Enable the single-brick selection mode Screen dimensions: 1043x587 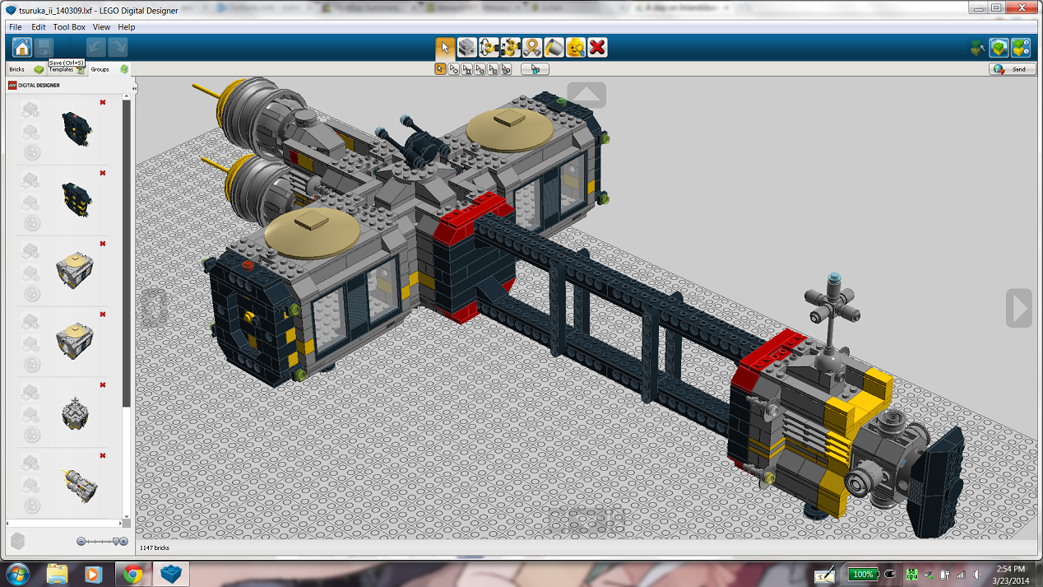coord(440,69)
